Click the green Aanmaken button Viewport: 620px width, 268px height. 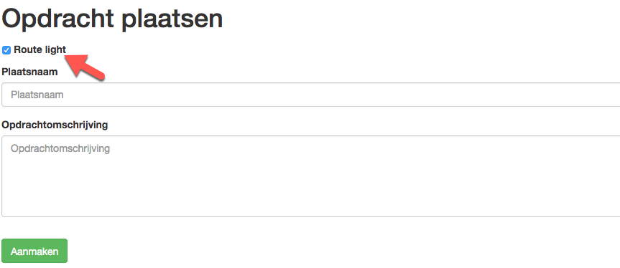(x=34, y=251)
